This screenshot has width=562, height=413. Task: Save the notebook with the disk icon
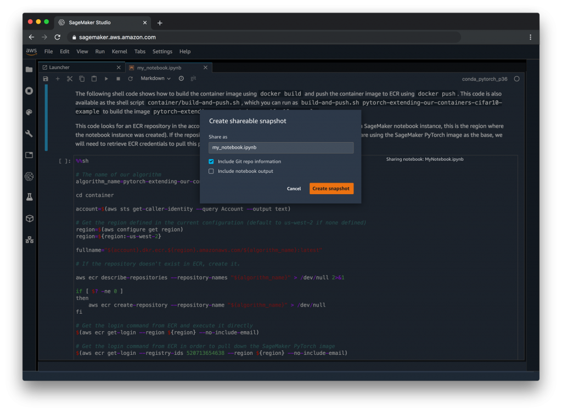pyautogui.click(x=46, y=78)
